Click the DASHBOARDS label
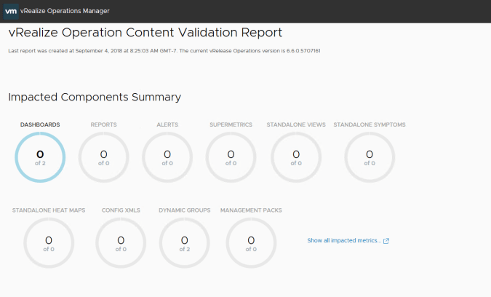This screenshot has width=491, height=297. (40, 124)
